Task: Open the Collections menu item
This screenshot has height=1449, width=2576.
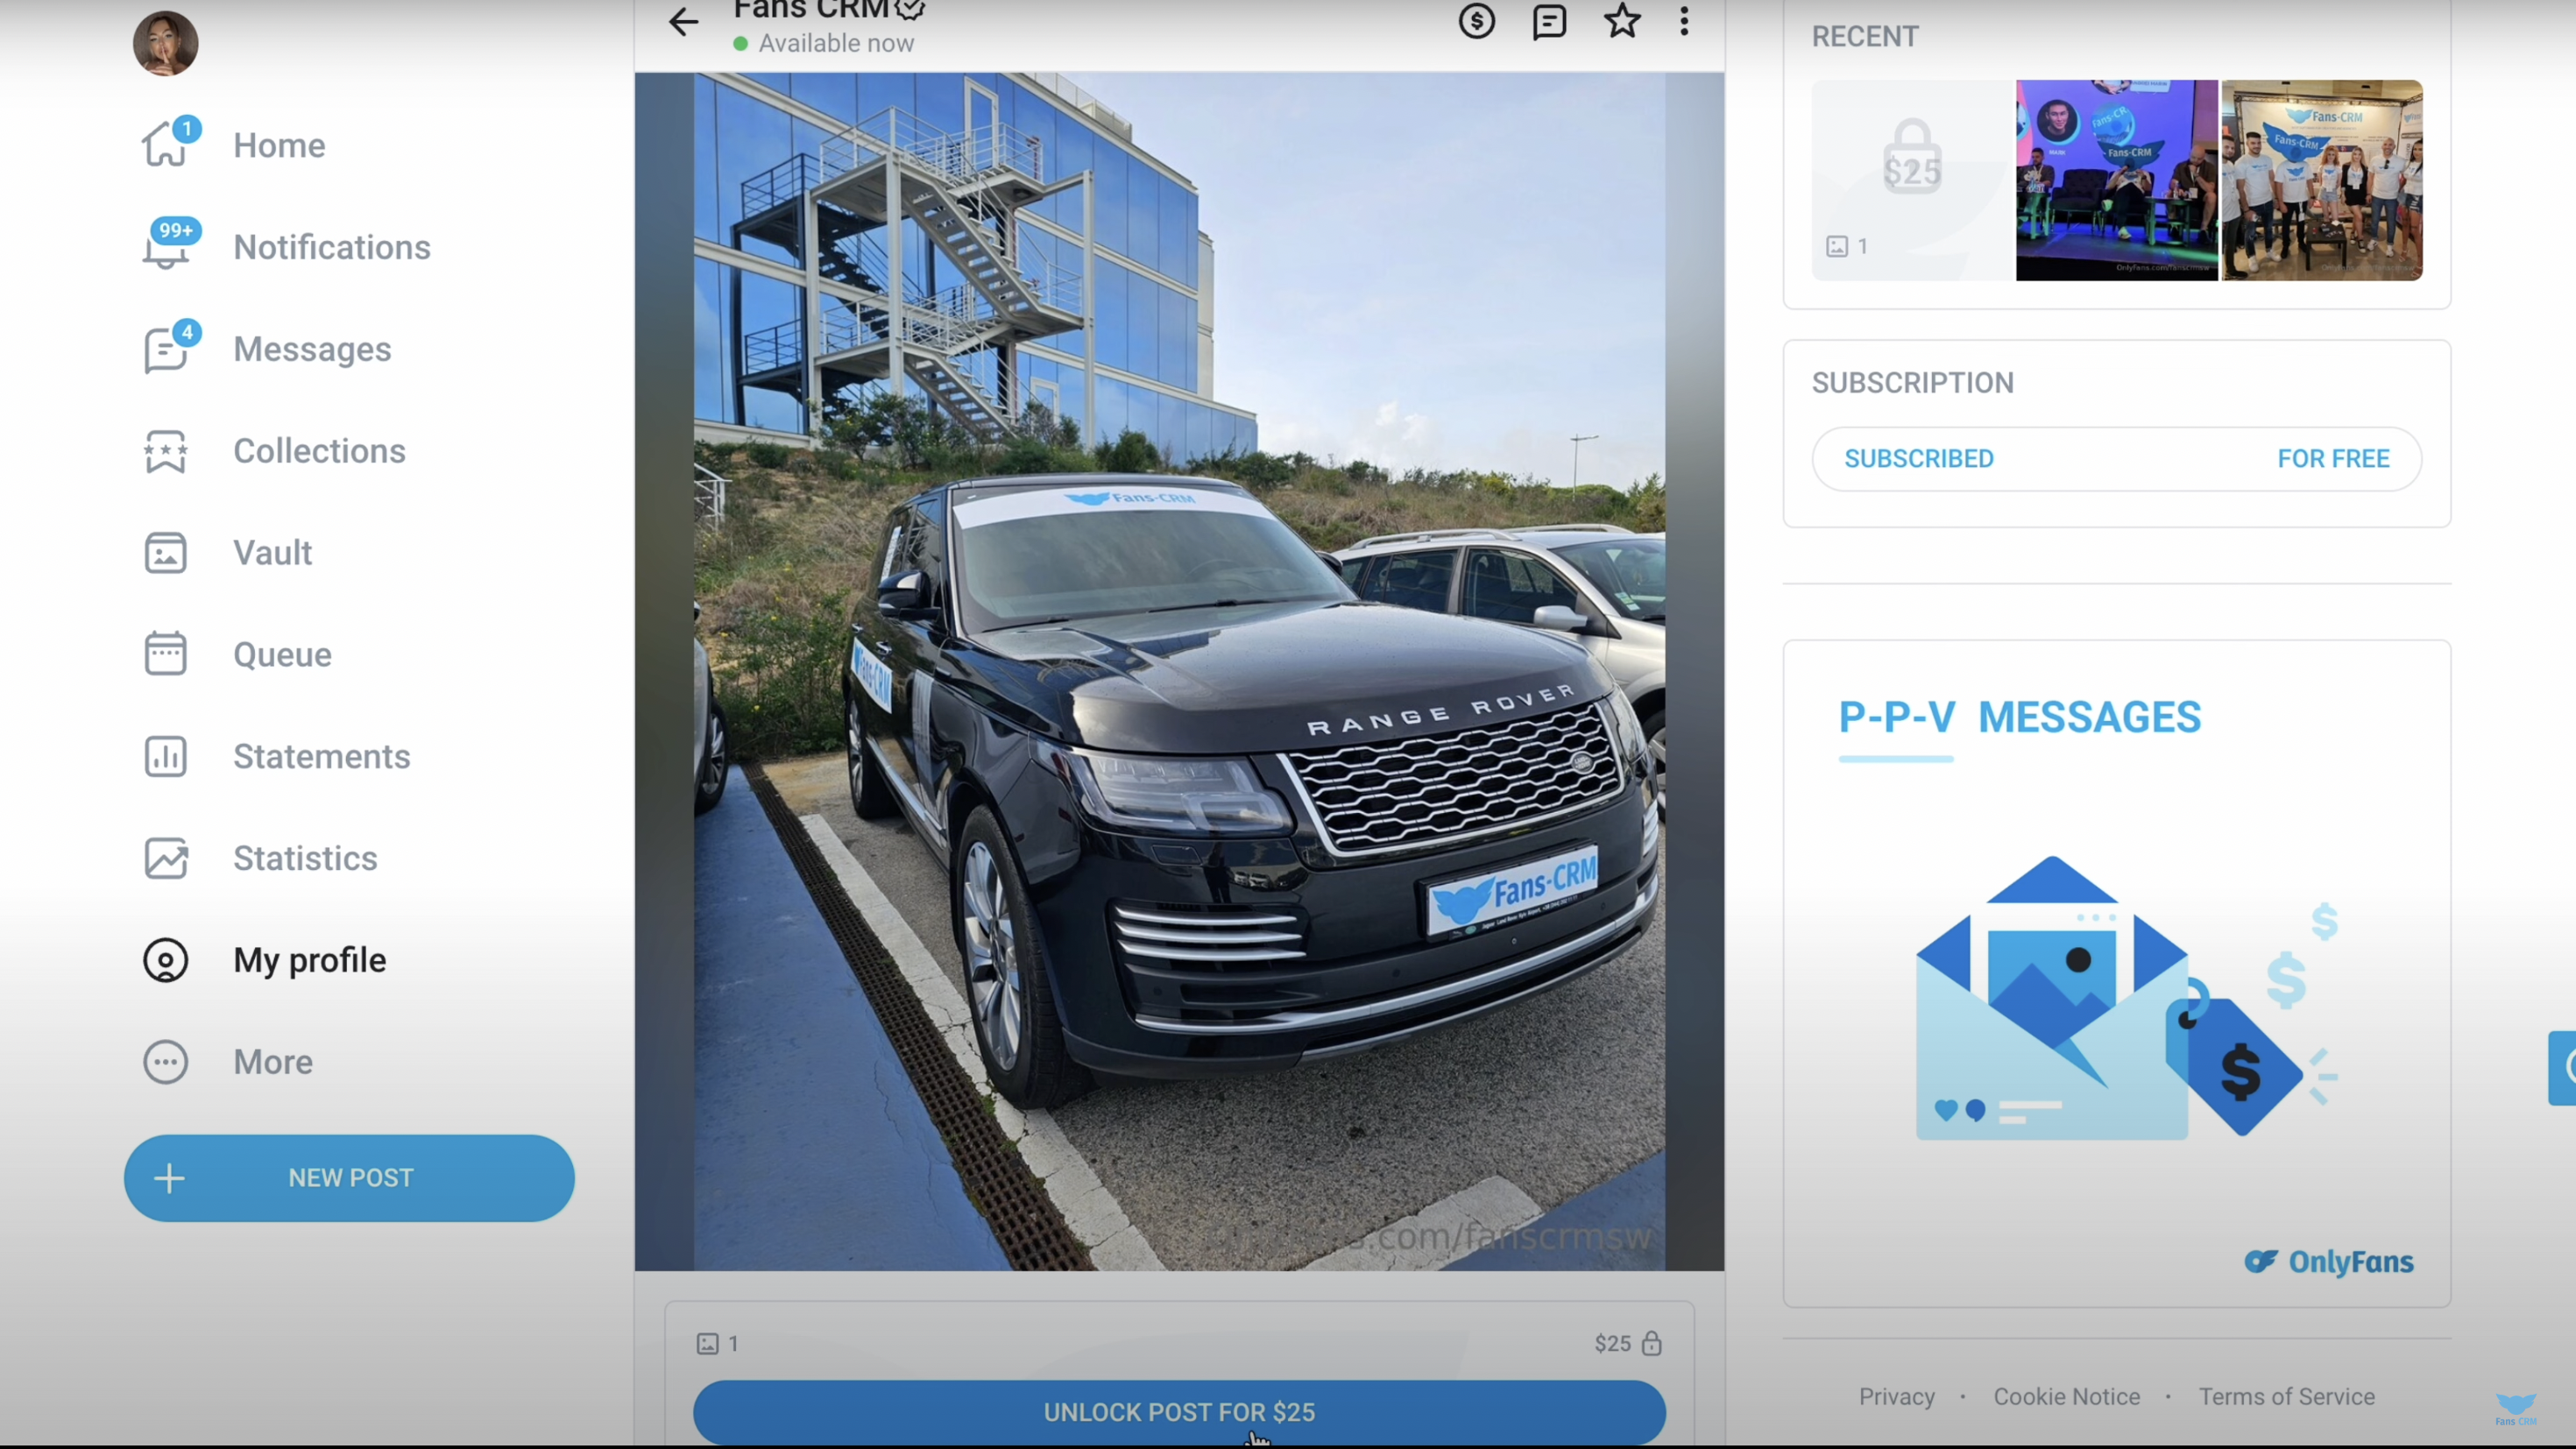Action: point(275,451)
